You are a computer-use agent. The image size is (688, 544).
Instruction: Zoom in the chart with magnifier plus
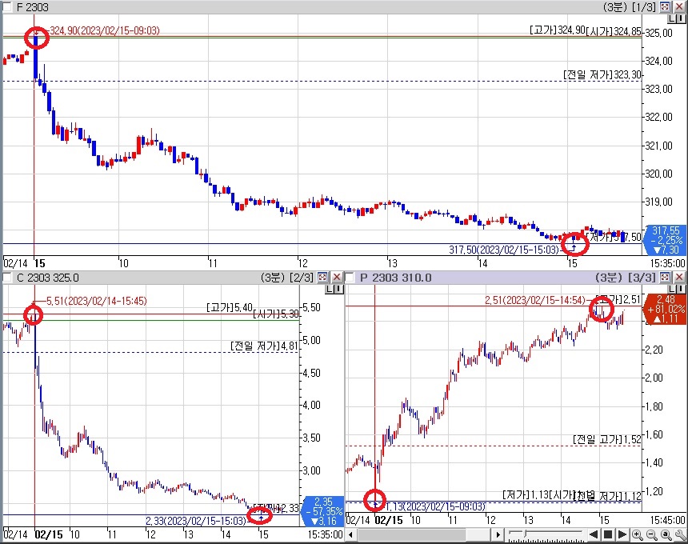tap(637, 534)
